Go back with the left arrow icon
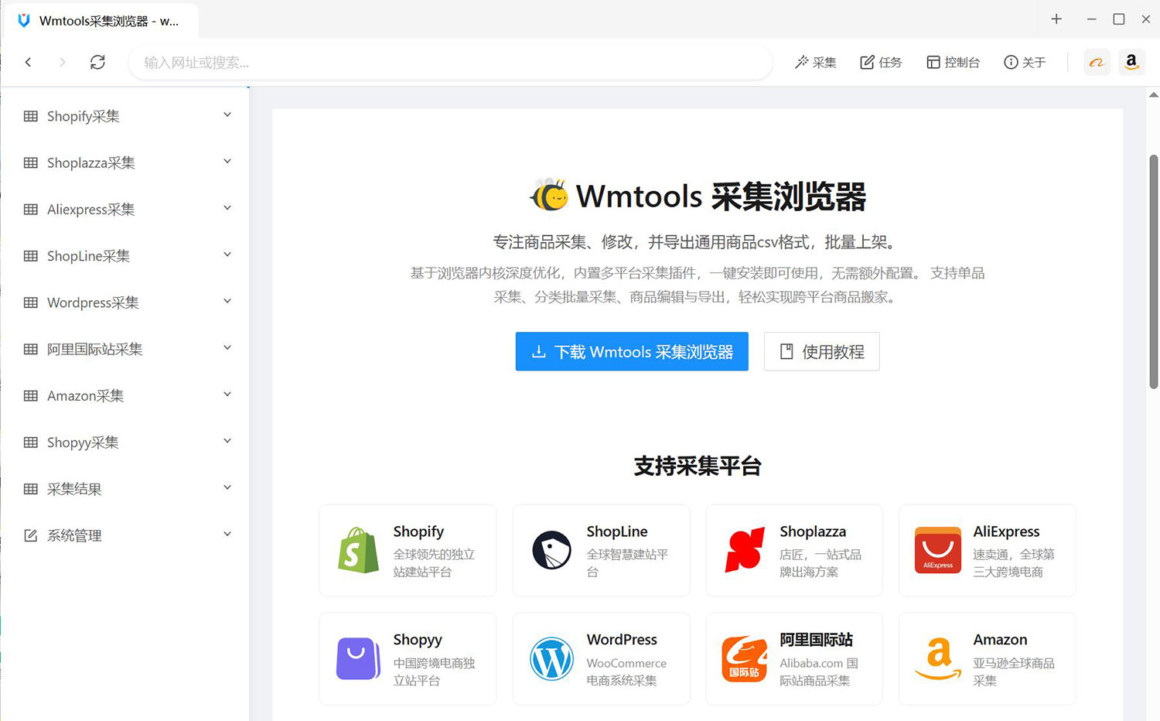Viewport: 1160px width, 721px height. click(x=28, y=62)
